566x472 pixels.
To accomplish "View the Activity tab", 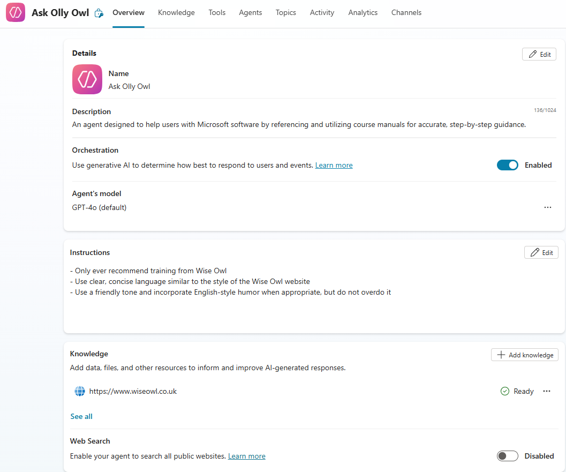I will (x=322, y=13).
